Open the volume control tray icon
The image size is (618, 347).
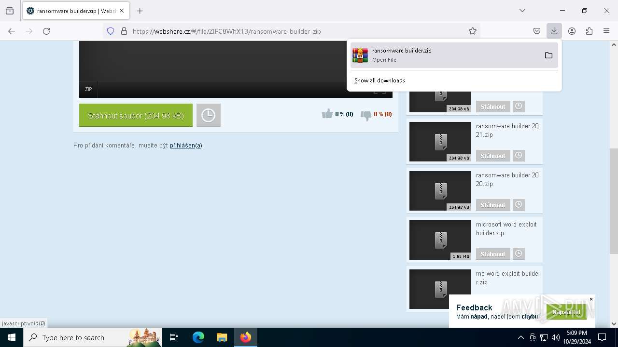click(x=556, y=337)
